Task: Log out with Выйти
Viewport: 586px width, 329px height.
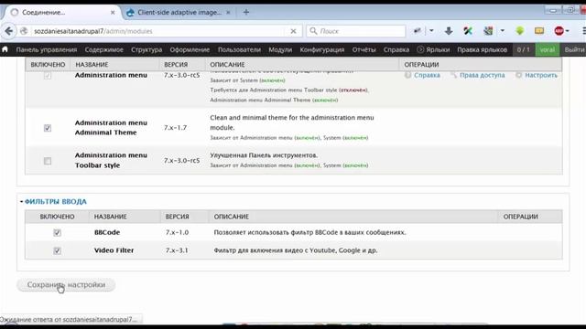Action: pos(575,49)
